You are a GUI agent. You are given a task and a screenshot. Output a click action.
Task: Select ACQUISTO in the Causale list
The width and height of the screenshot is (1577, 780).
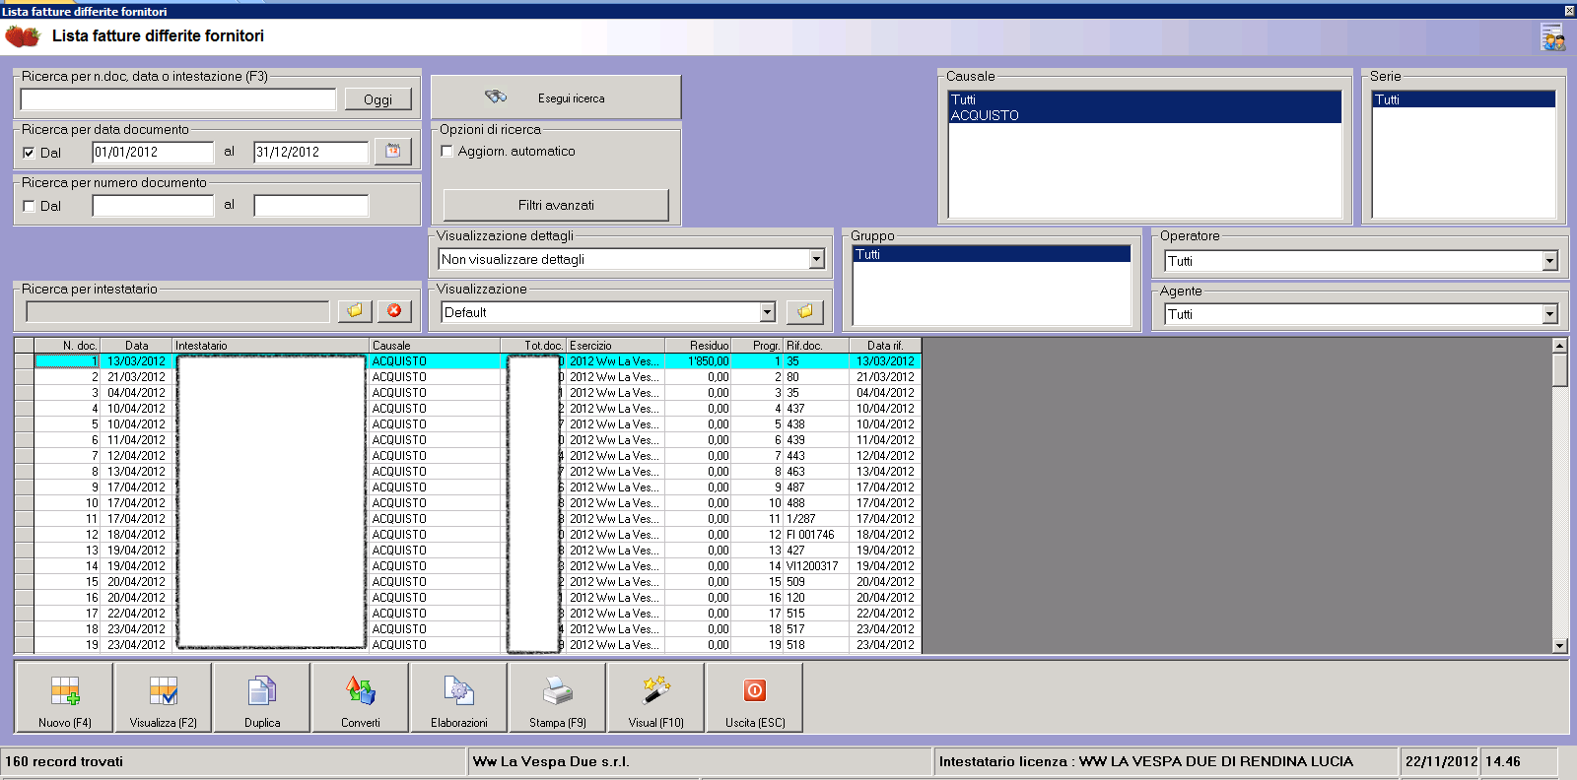(x=986, y=115)
